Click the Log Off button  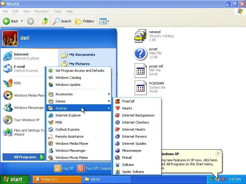[64, 168]
